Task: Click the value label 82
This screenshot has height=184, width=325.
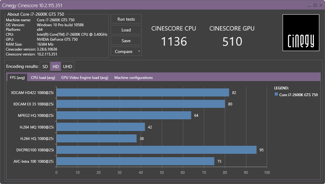Action: click(x=234, y=93)
